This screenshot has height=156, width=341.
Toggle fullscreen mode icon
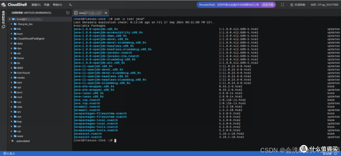pos(283,4)
